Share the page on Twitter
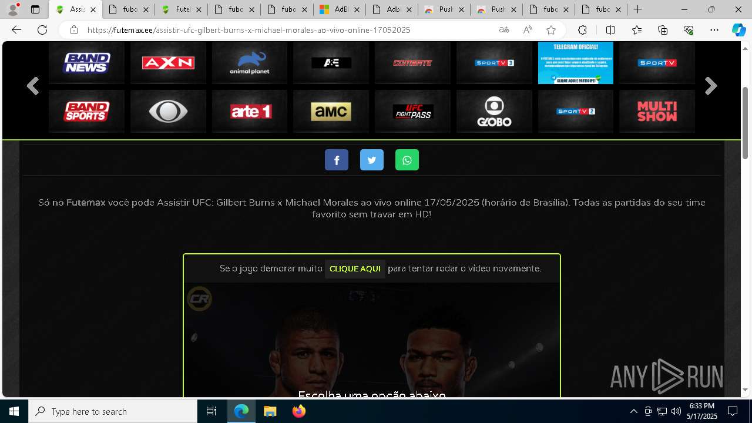The width and height of the screenshot is (752, 423). click(x=372, y=160)
